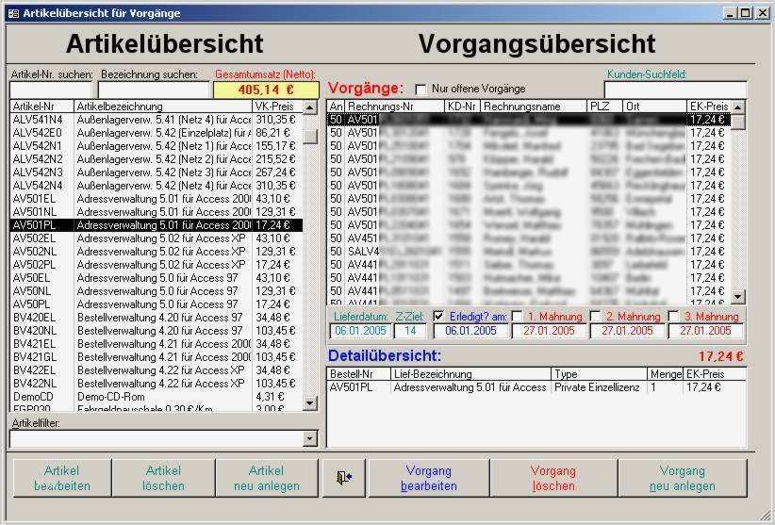The height and width of the screenshot is (525, 775).
Task: Click article list scrollbar up arrow
Action: pos(310,107)
